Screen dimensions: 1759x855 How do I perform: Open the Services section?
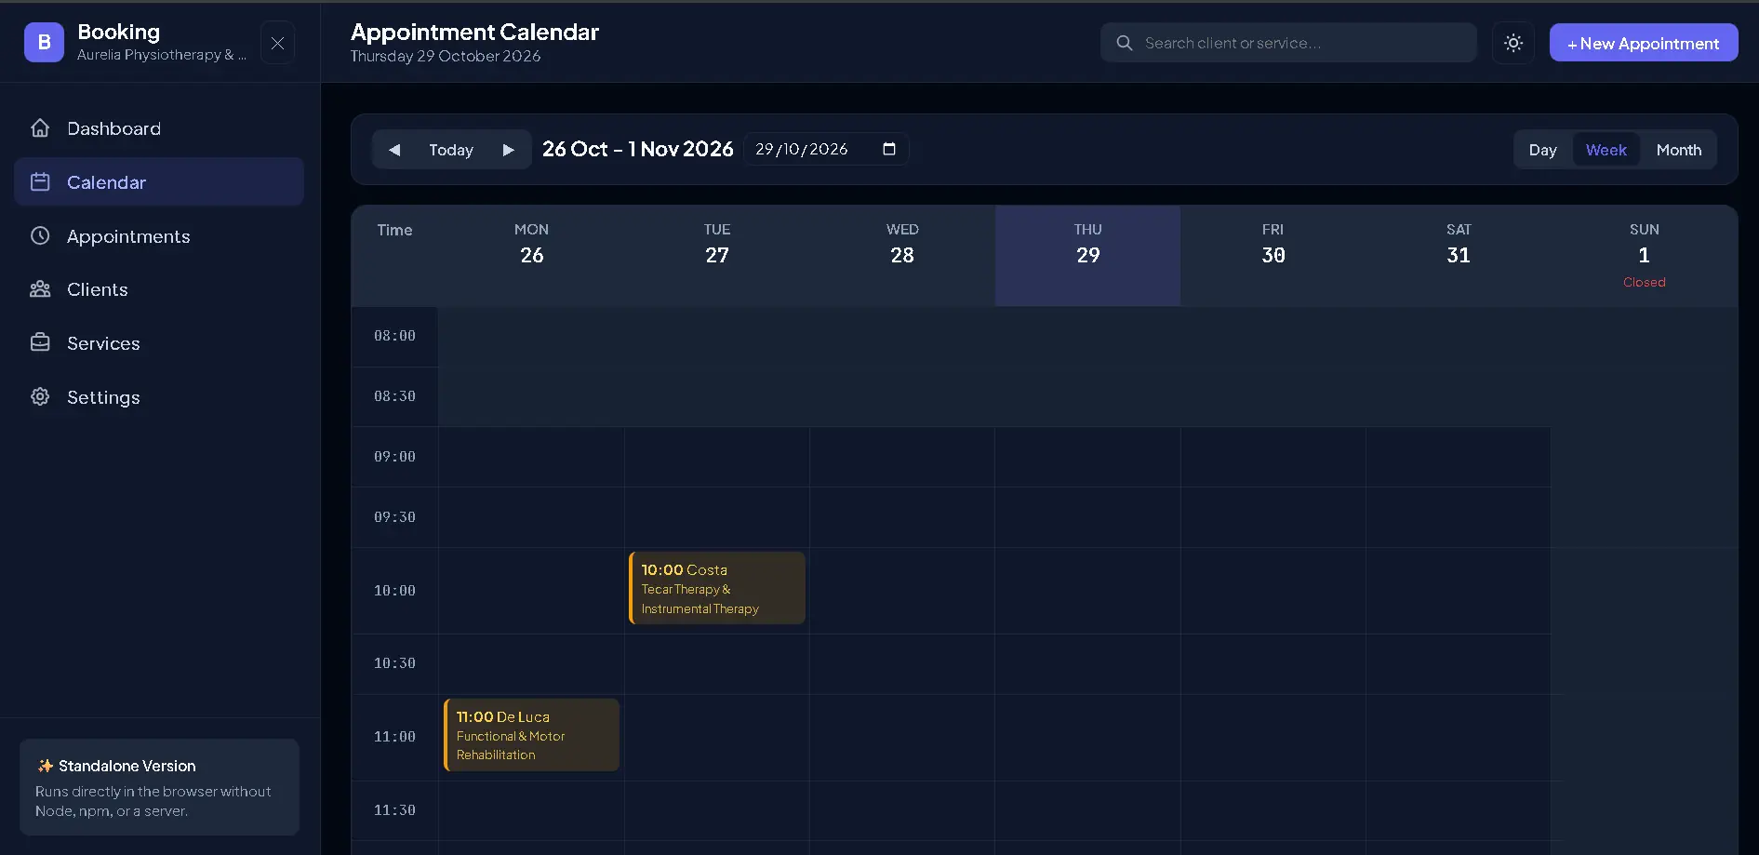pyautogui.click(x=159, y=343)
